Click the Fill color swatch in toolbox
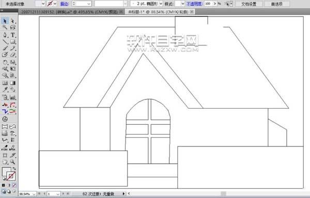 point(6,171)
